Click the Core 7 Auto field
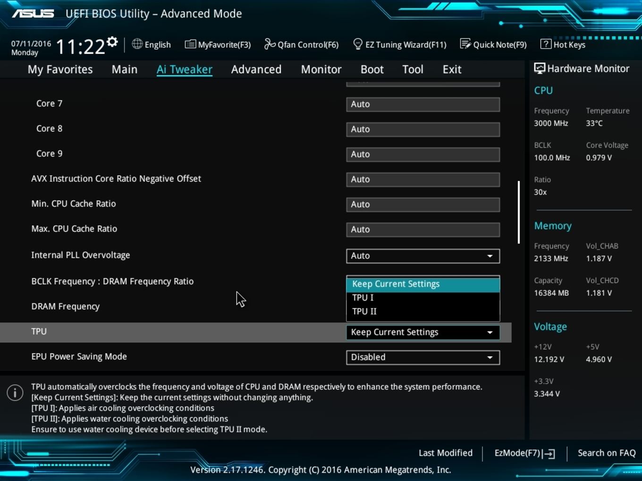This screenshot has width=642, height=481. [423, 104]
